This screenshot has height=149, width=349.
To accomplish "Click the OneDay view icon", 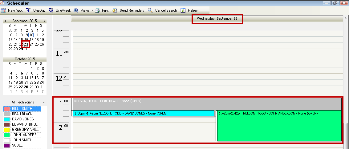I will pyautogui.click(x=28, y=10).
